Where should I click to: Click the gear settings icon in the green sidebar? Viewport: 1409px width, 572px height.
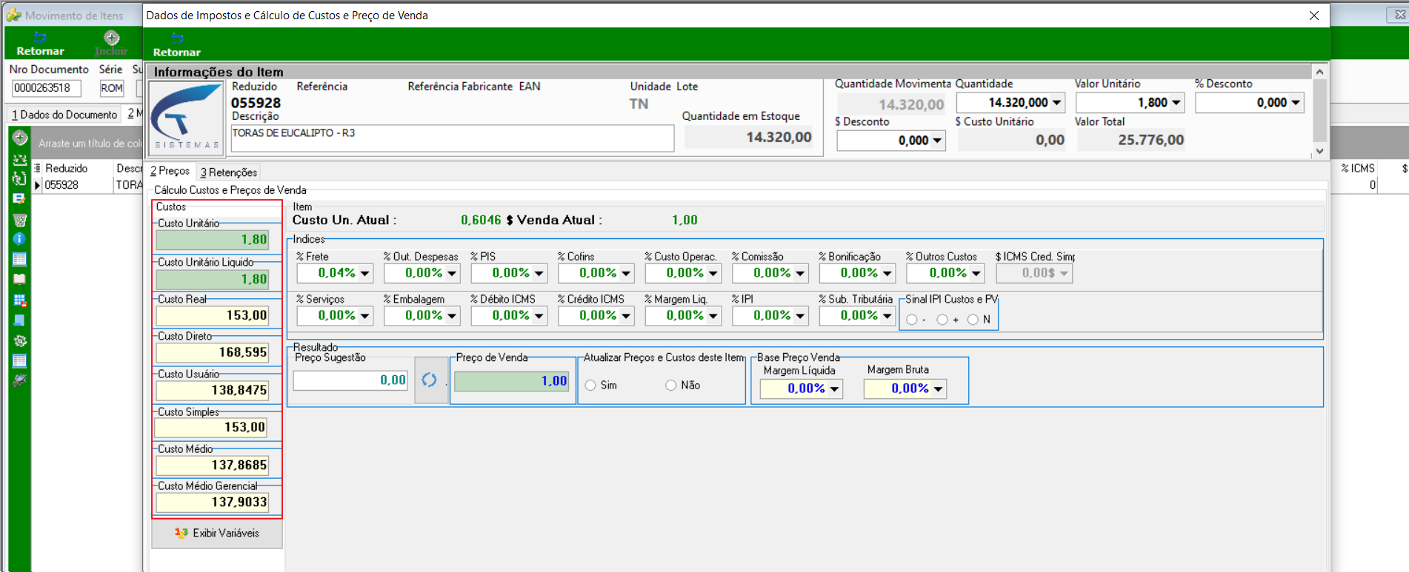(20, 340)
